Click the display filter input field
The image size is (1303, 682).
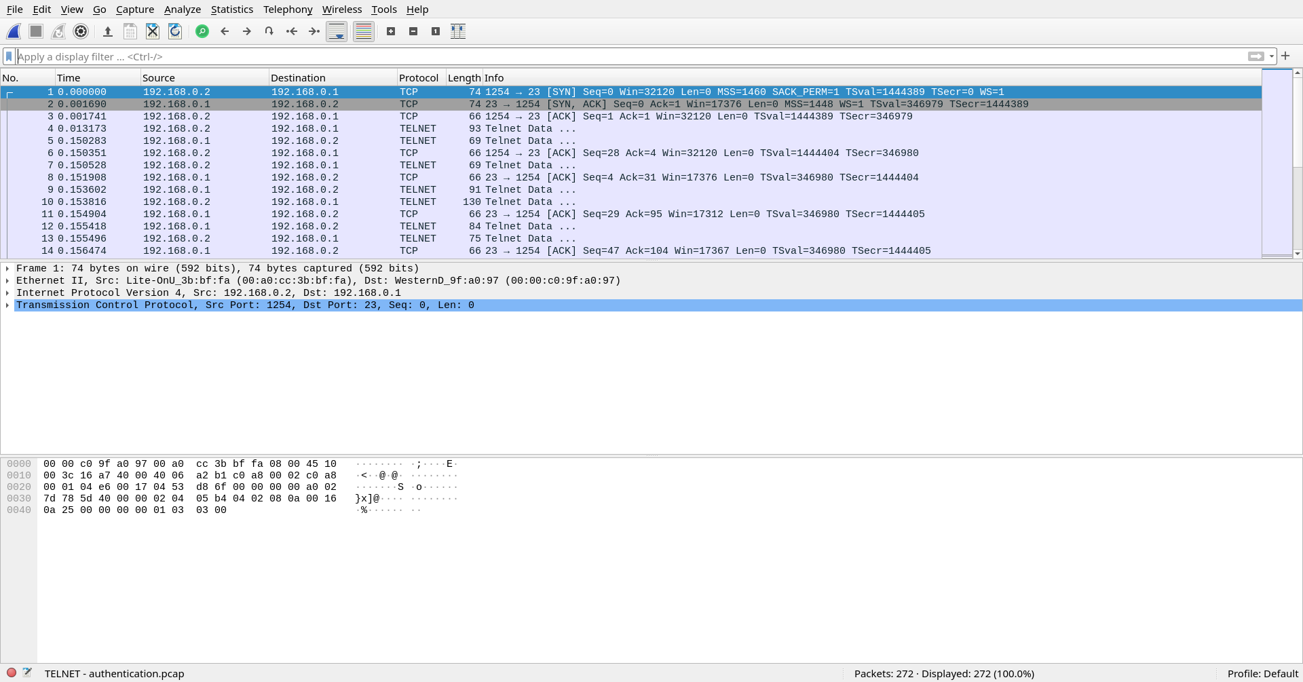point(631,56)
